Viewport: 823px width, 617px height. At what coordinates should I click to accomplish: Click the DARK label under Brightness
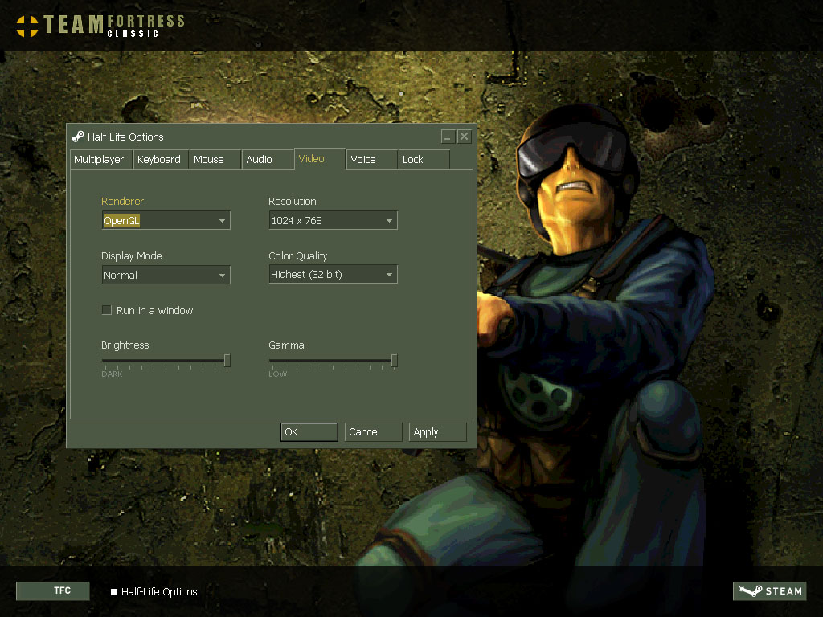[x=112, y=374]
